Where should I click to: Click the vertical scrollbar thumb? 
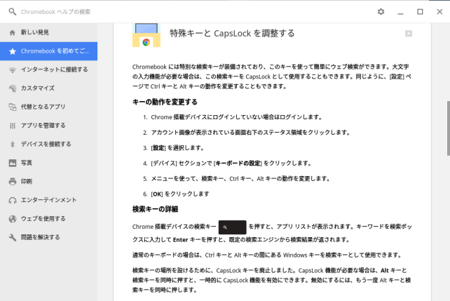point(449,128)
